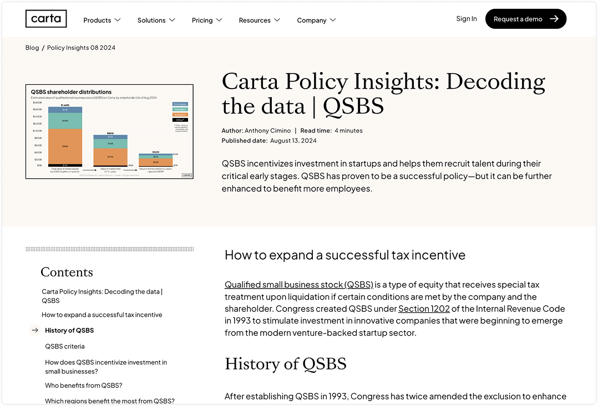Click the Carta logo
Screen dimensions: 598x406
pos(45,18)
